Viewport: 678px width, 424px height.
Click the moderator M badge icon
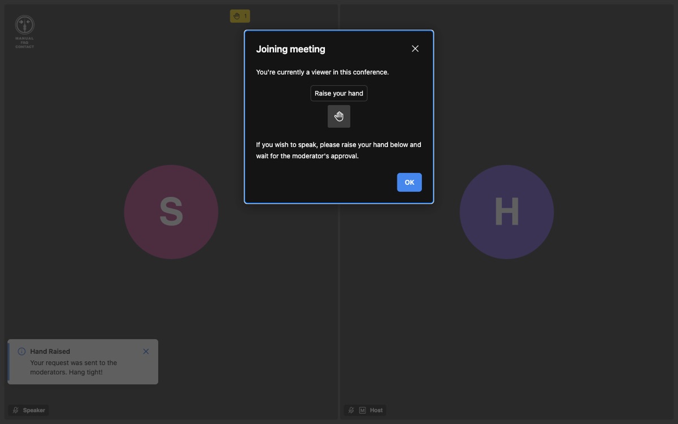click(362, 410)
